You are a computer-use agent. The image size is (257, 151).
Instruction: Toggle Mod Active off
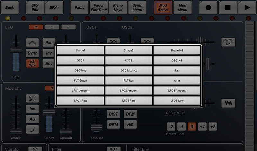coord(163,7)
